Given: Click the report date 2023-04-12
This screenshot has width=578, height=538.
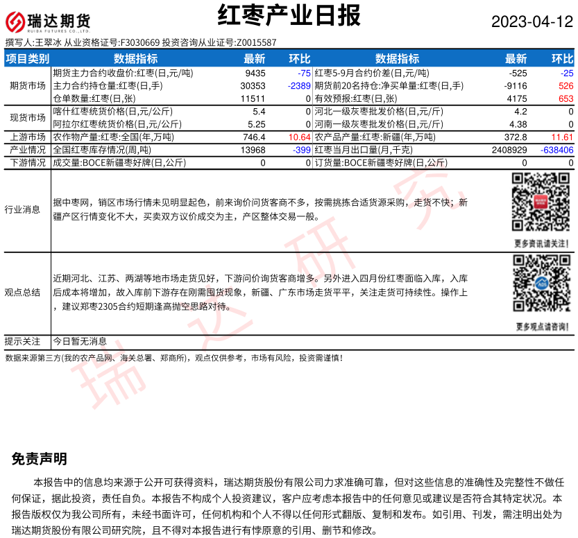Looking at the screenshot, I should click(532, 21).
